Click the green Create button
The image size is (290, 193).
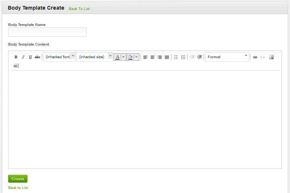pyautogui.click(x=18, y=179)
